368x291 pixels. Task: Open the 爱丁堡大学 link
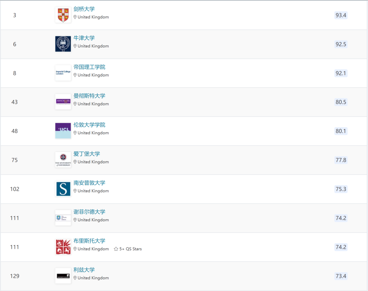click(x=87, y=154)
